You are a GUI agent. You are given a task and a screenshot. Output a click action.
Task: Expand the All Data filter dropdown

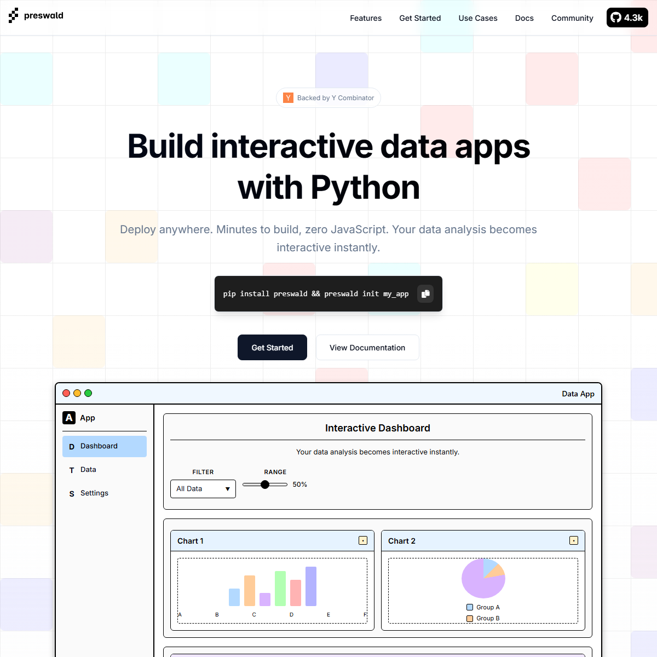pyautogui.click(x=203, y=489)
